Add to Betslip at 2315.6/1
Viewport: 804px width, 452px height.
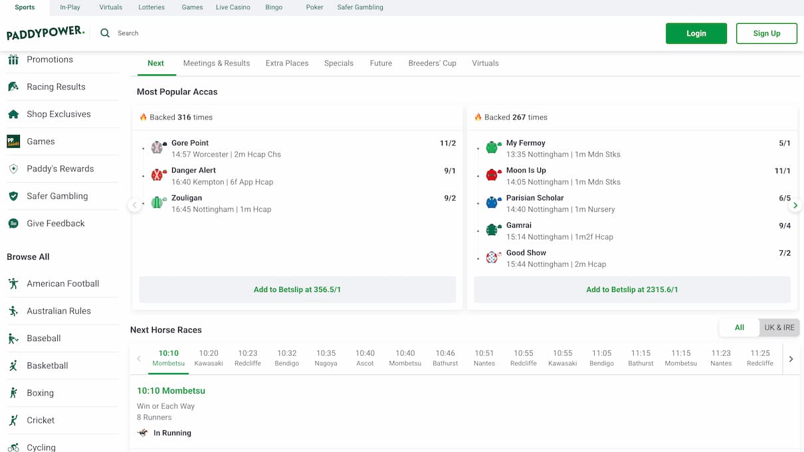(632, 289)
